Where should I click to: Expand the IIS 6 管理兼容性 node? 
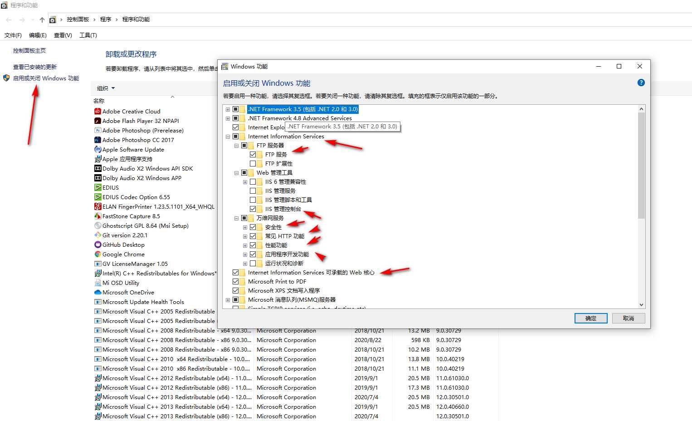click(245, 182)
